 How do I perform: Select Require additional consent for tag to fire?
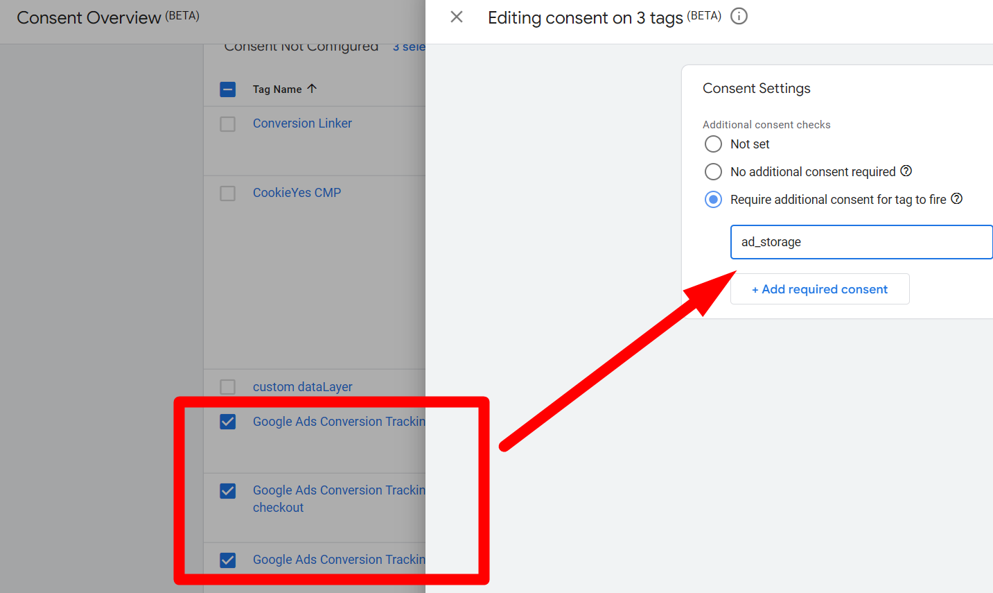point(713,200)
